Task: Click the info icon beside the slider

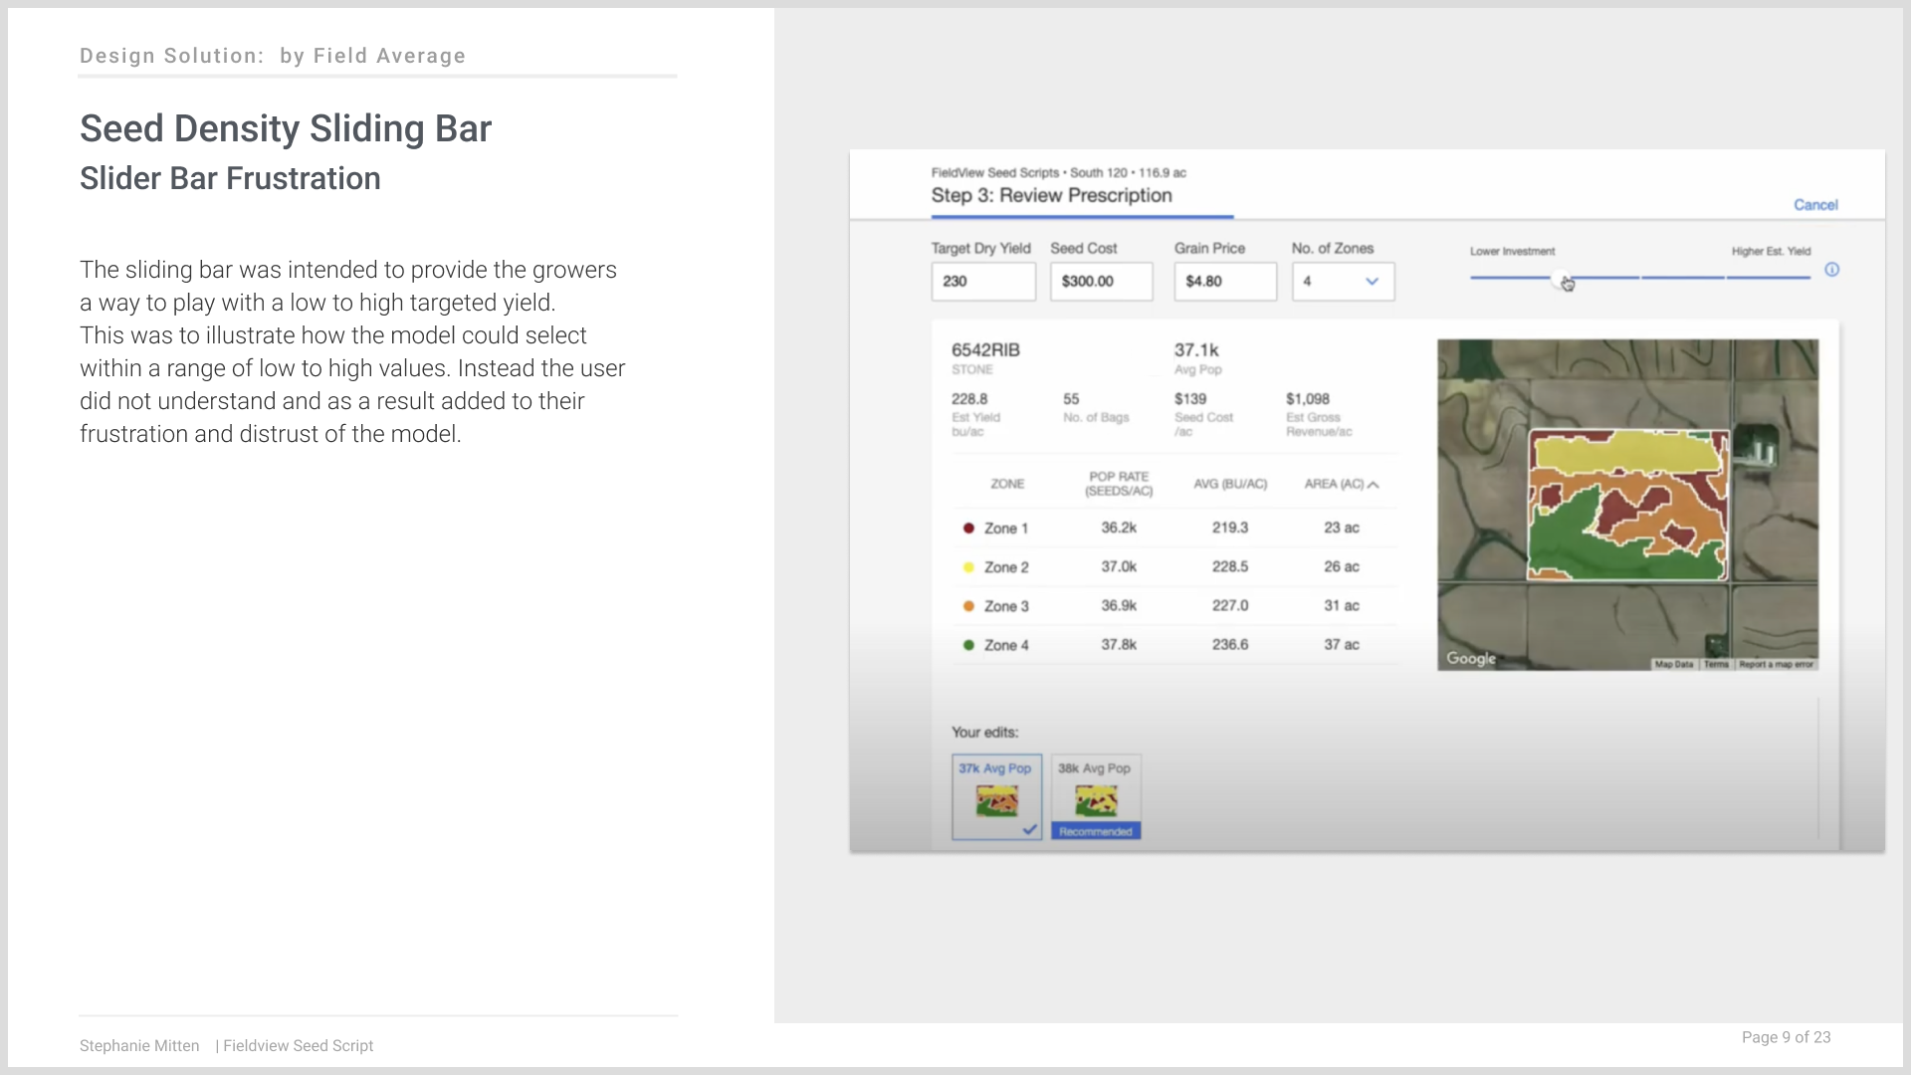Action: 1831,270
